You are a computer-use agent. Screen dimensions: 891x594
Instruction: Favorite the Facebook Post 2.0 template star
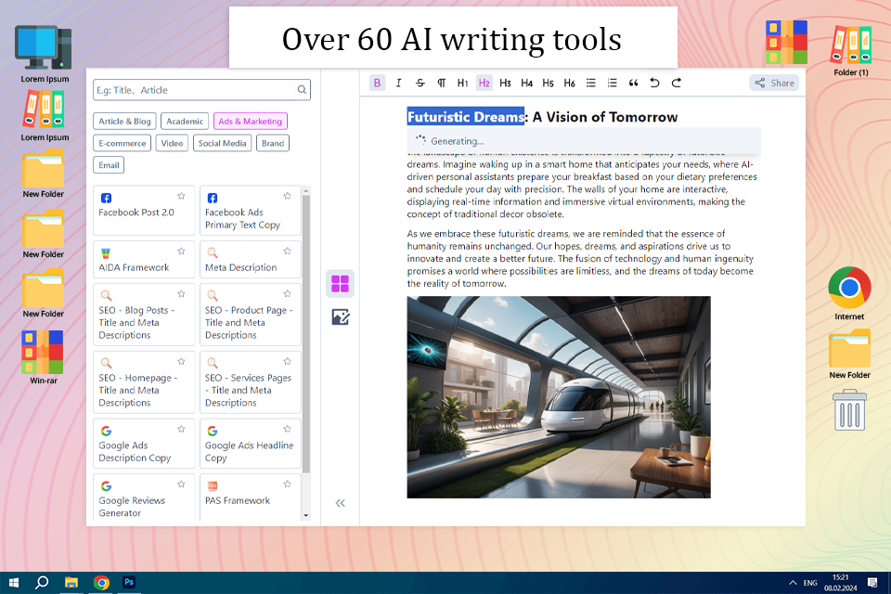click(x=181, y=197)
